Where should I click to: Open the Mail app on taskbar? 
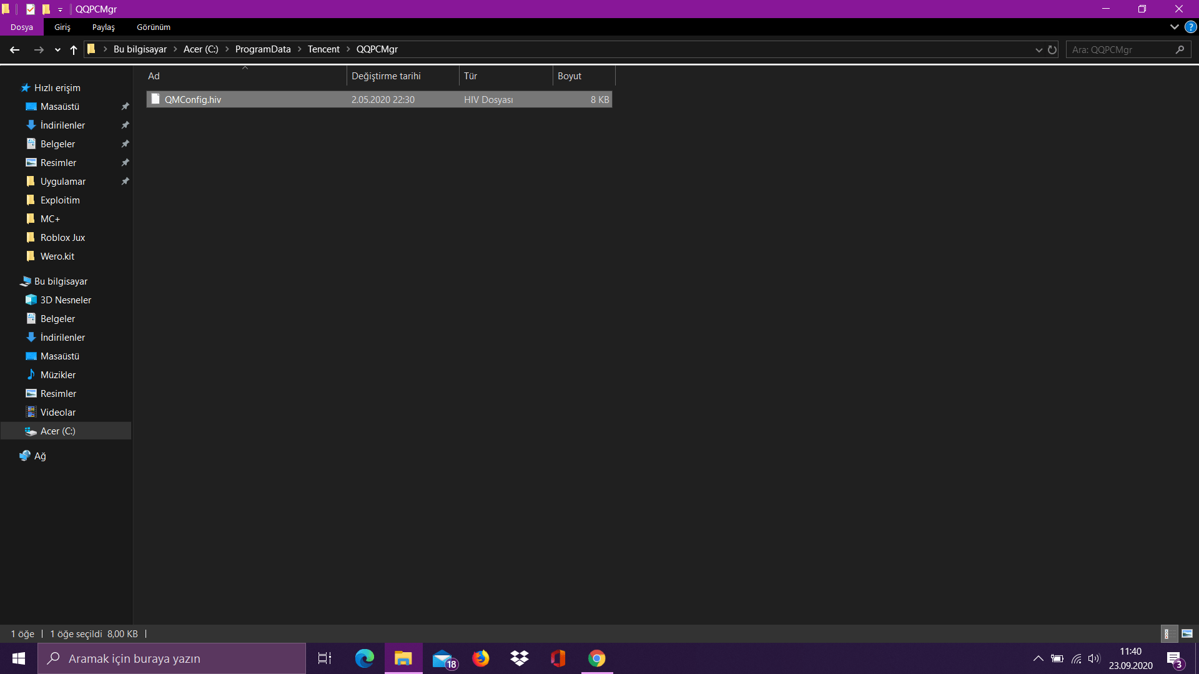point(443,658)
